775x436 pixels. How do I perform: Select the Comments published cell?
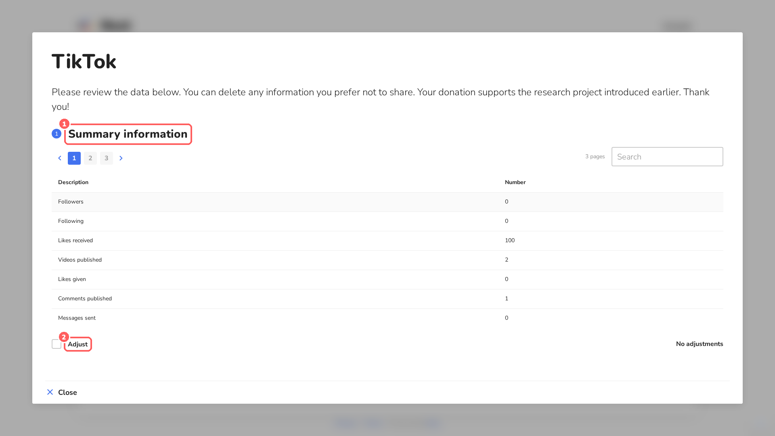pyautogui.click(x=85, y=299)
